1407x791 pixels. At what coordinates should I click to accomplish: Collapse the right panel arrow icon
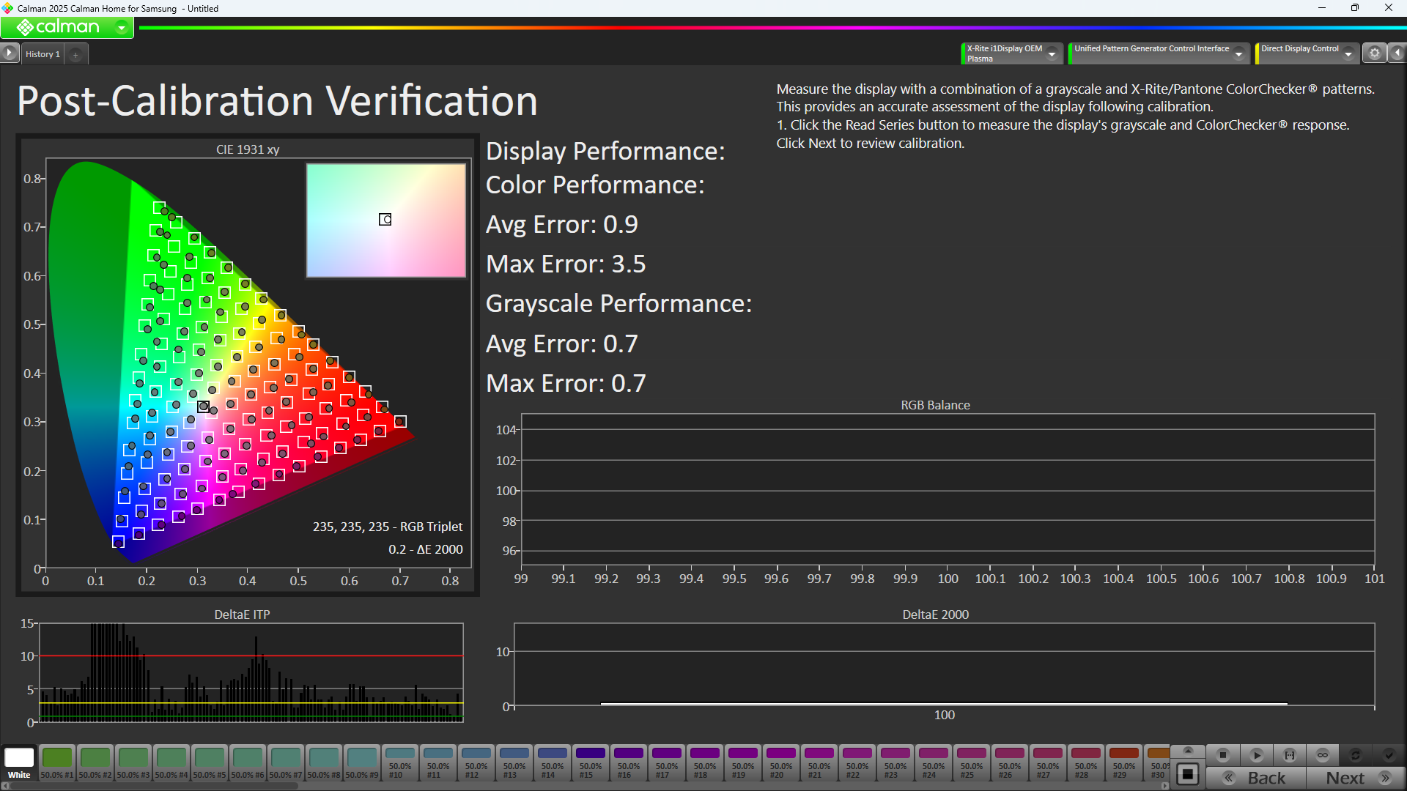[1397, 53]
